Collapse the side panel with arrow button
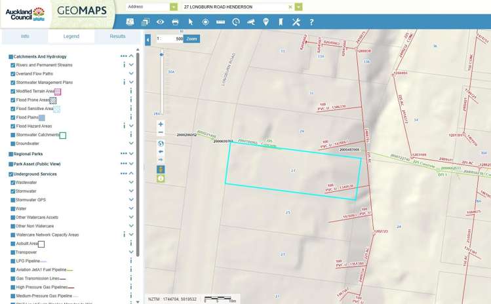The height and width of the screenshot is (304, 491). 147,40
